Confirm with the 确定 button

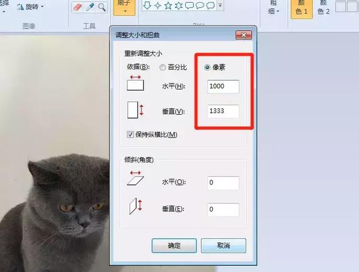tap(174, 246)
